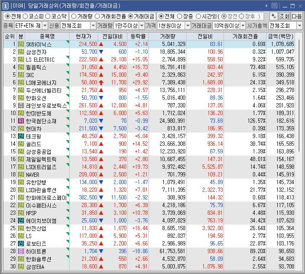
Task: Click the settings tool icon beside 조회
Action: (x=273, y=16)
